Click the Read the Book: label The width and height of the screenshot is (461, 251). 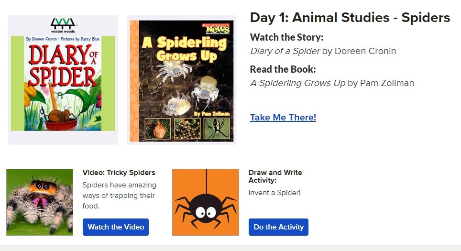[283, 69]
